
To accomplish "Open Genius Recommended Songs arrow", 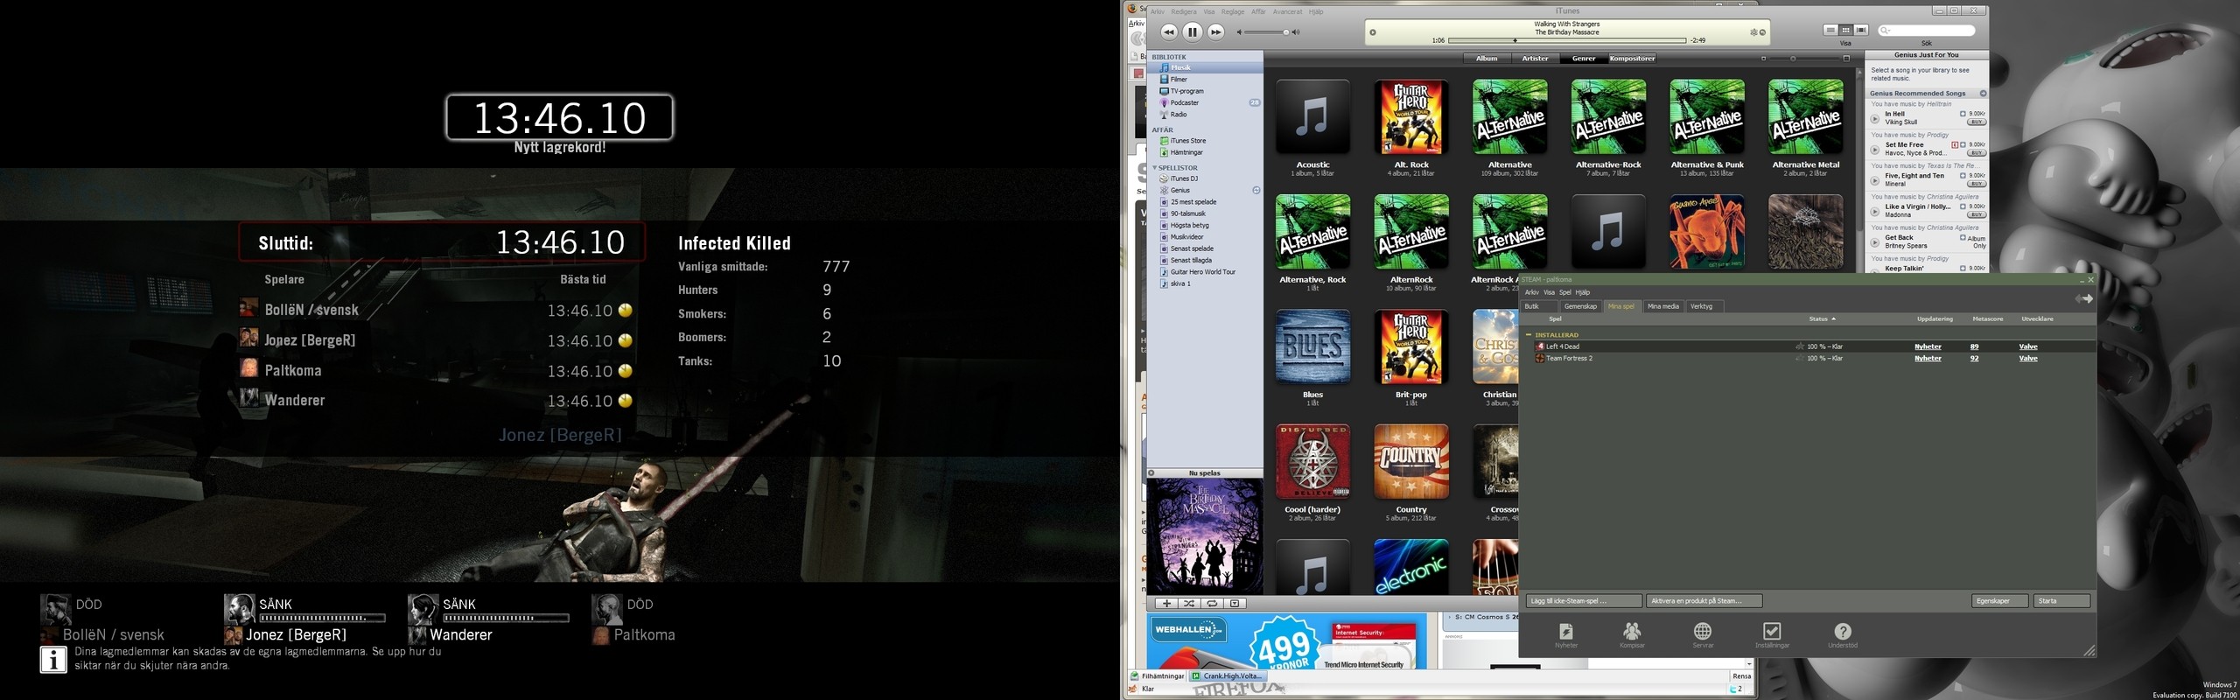I will pyautogui.click(x=1983, y=94).
